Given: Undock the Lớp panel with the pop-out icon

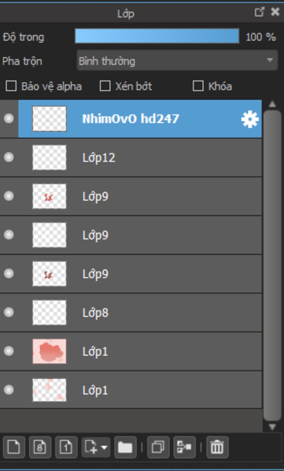Looking at the screenshot, I should point(259,12).
